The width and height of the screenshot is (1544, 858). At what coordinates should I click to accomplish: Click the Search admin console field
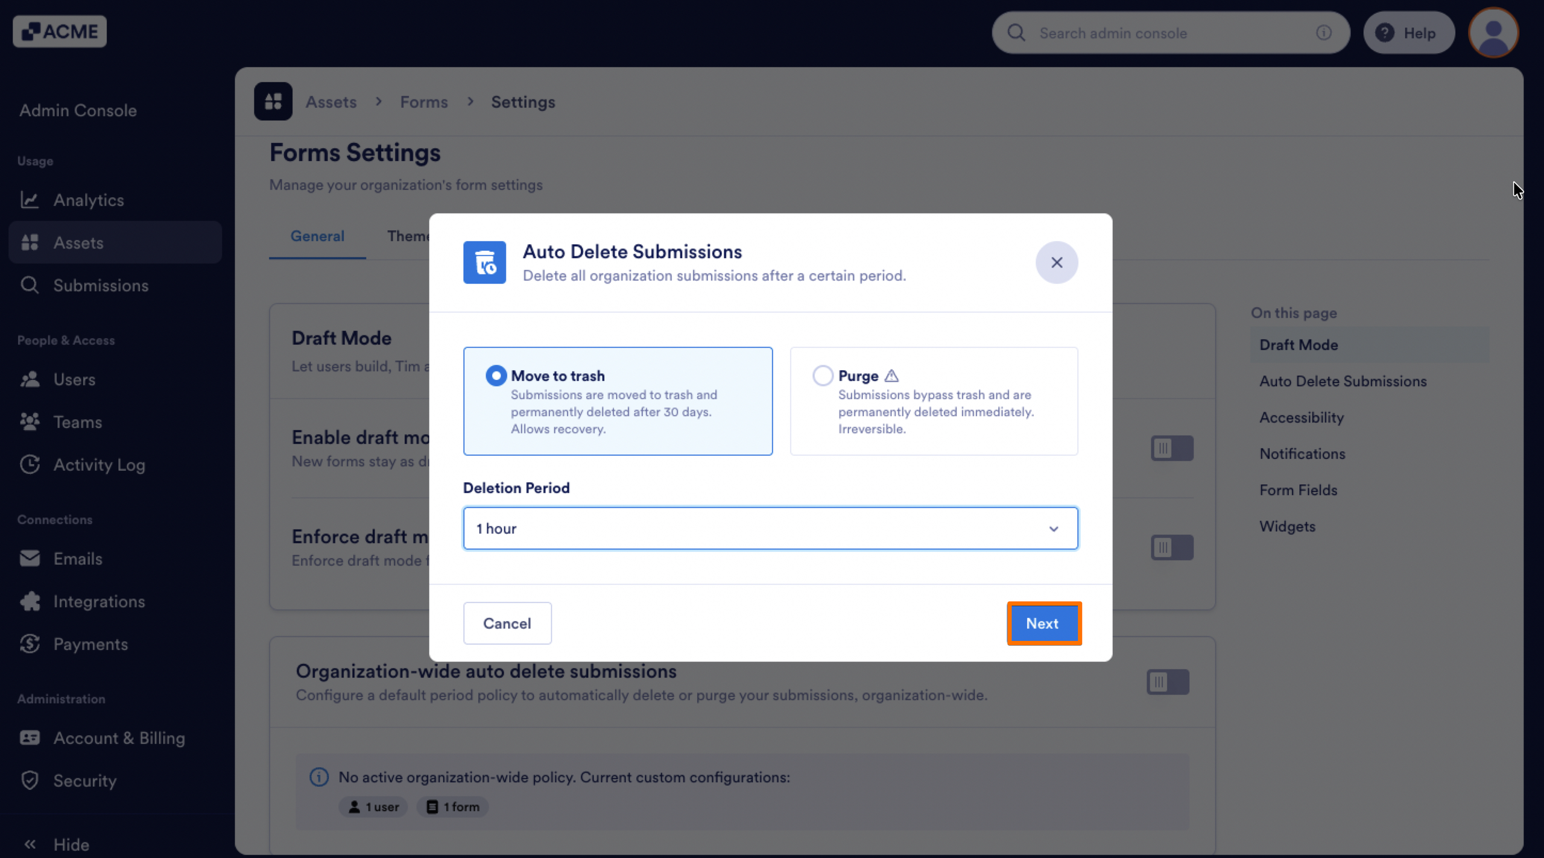click(x=1171, y=33)
